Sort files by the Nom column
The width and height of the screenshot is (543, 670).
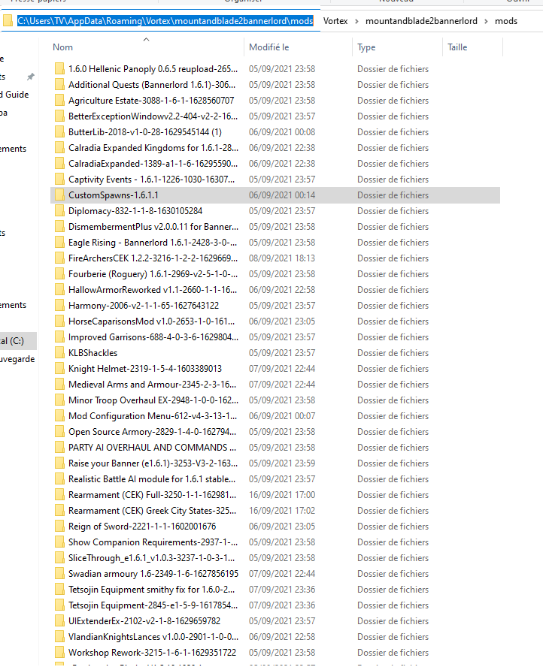[62, 47]
